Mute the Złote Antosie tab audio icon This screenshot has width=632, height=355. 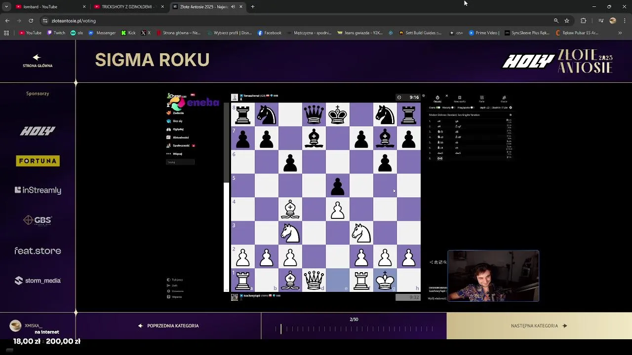coord(234,7)
